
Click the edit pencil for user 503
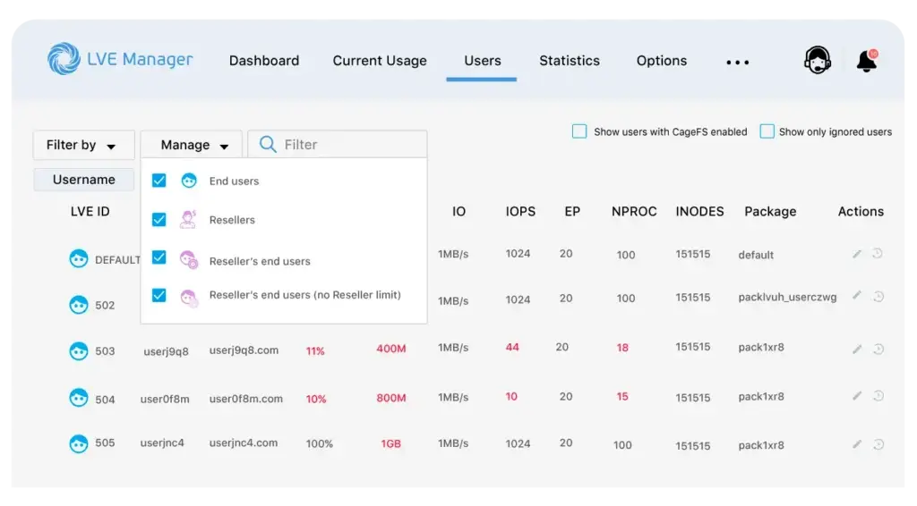point(857,347)
